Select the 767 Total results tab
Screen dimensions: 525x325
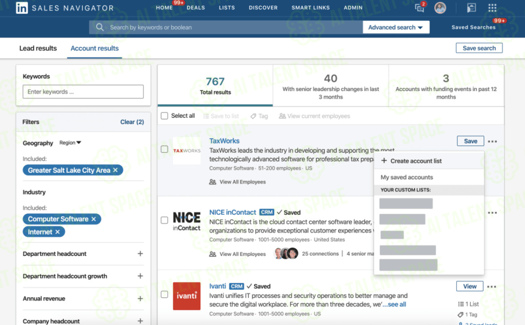tap(215, 86)
